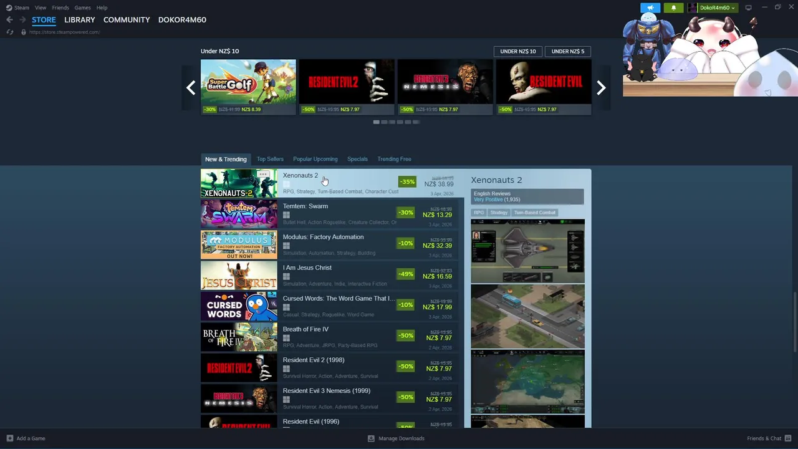Go to the STORE section
This screenshot has width=798, height=449.
[44, 20]
